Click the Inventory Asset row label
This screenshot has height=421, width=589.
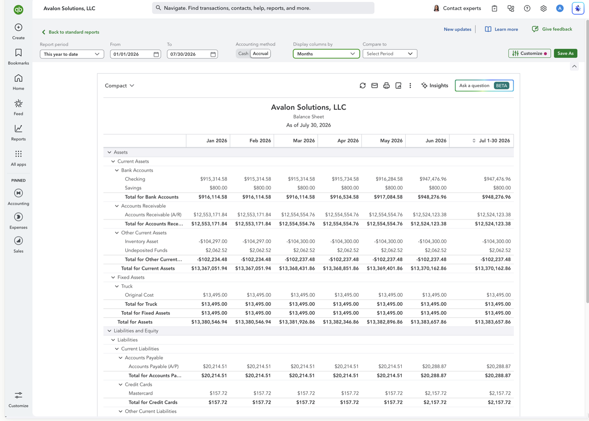tap(141, 242)
